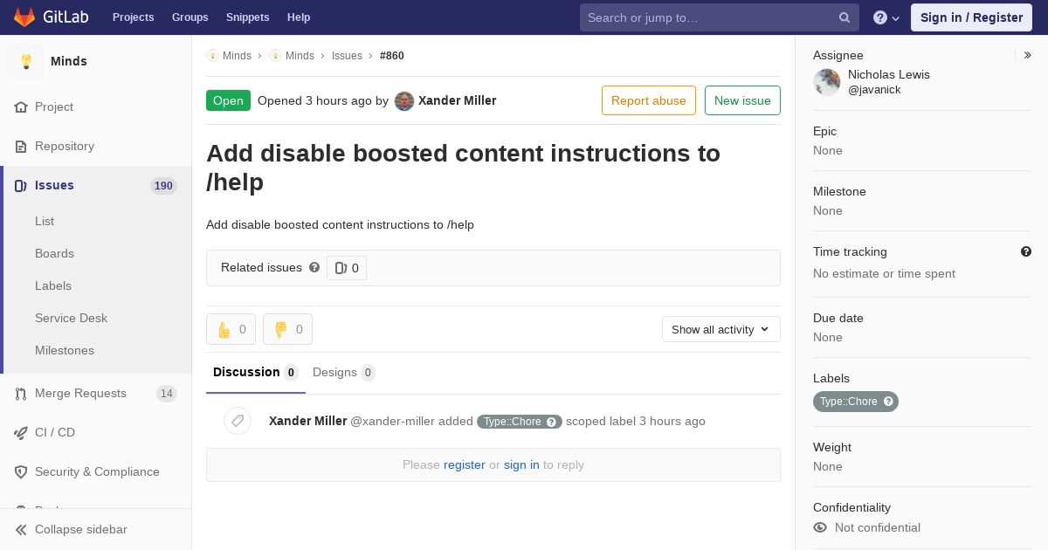
Task: Collapse the right sidebar with chevrons icon
Action: pos(1028,55)
